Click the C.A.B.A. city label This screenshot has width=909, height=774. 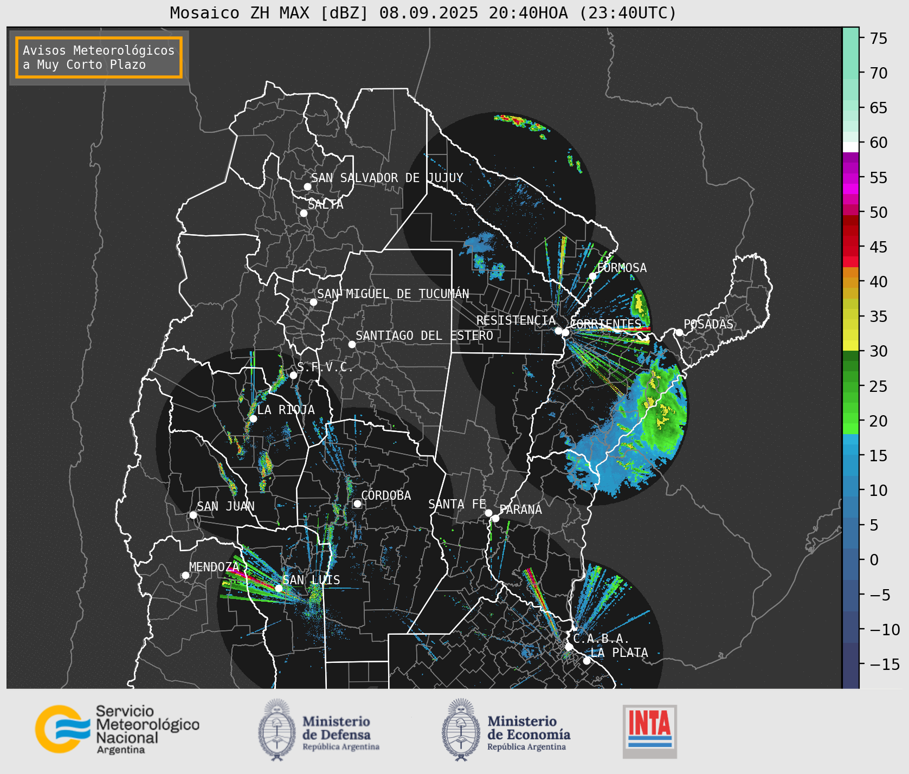point(601,638)
